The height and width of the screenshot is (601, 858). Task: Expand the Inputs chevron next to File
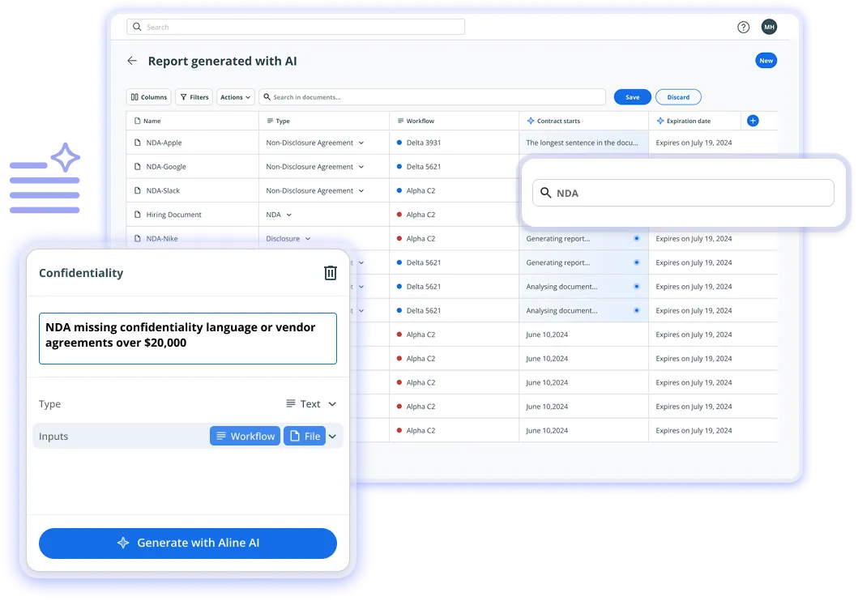point(332,437)
